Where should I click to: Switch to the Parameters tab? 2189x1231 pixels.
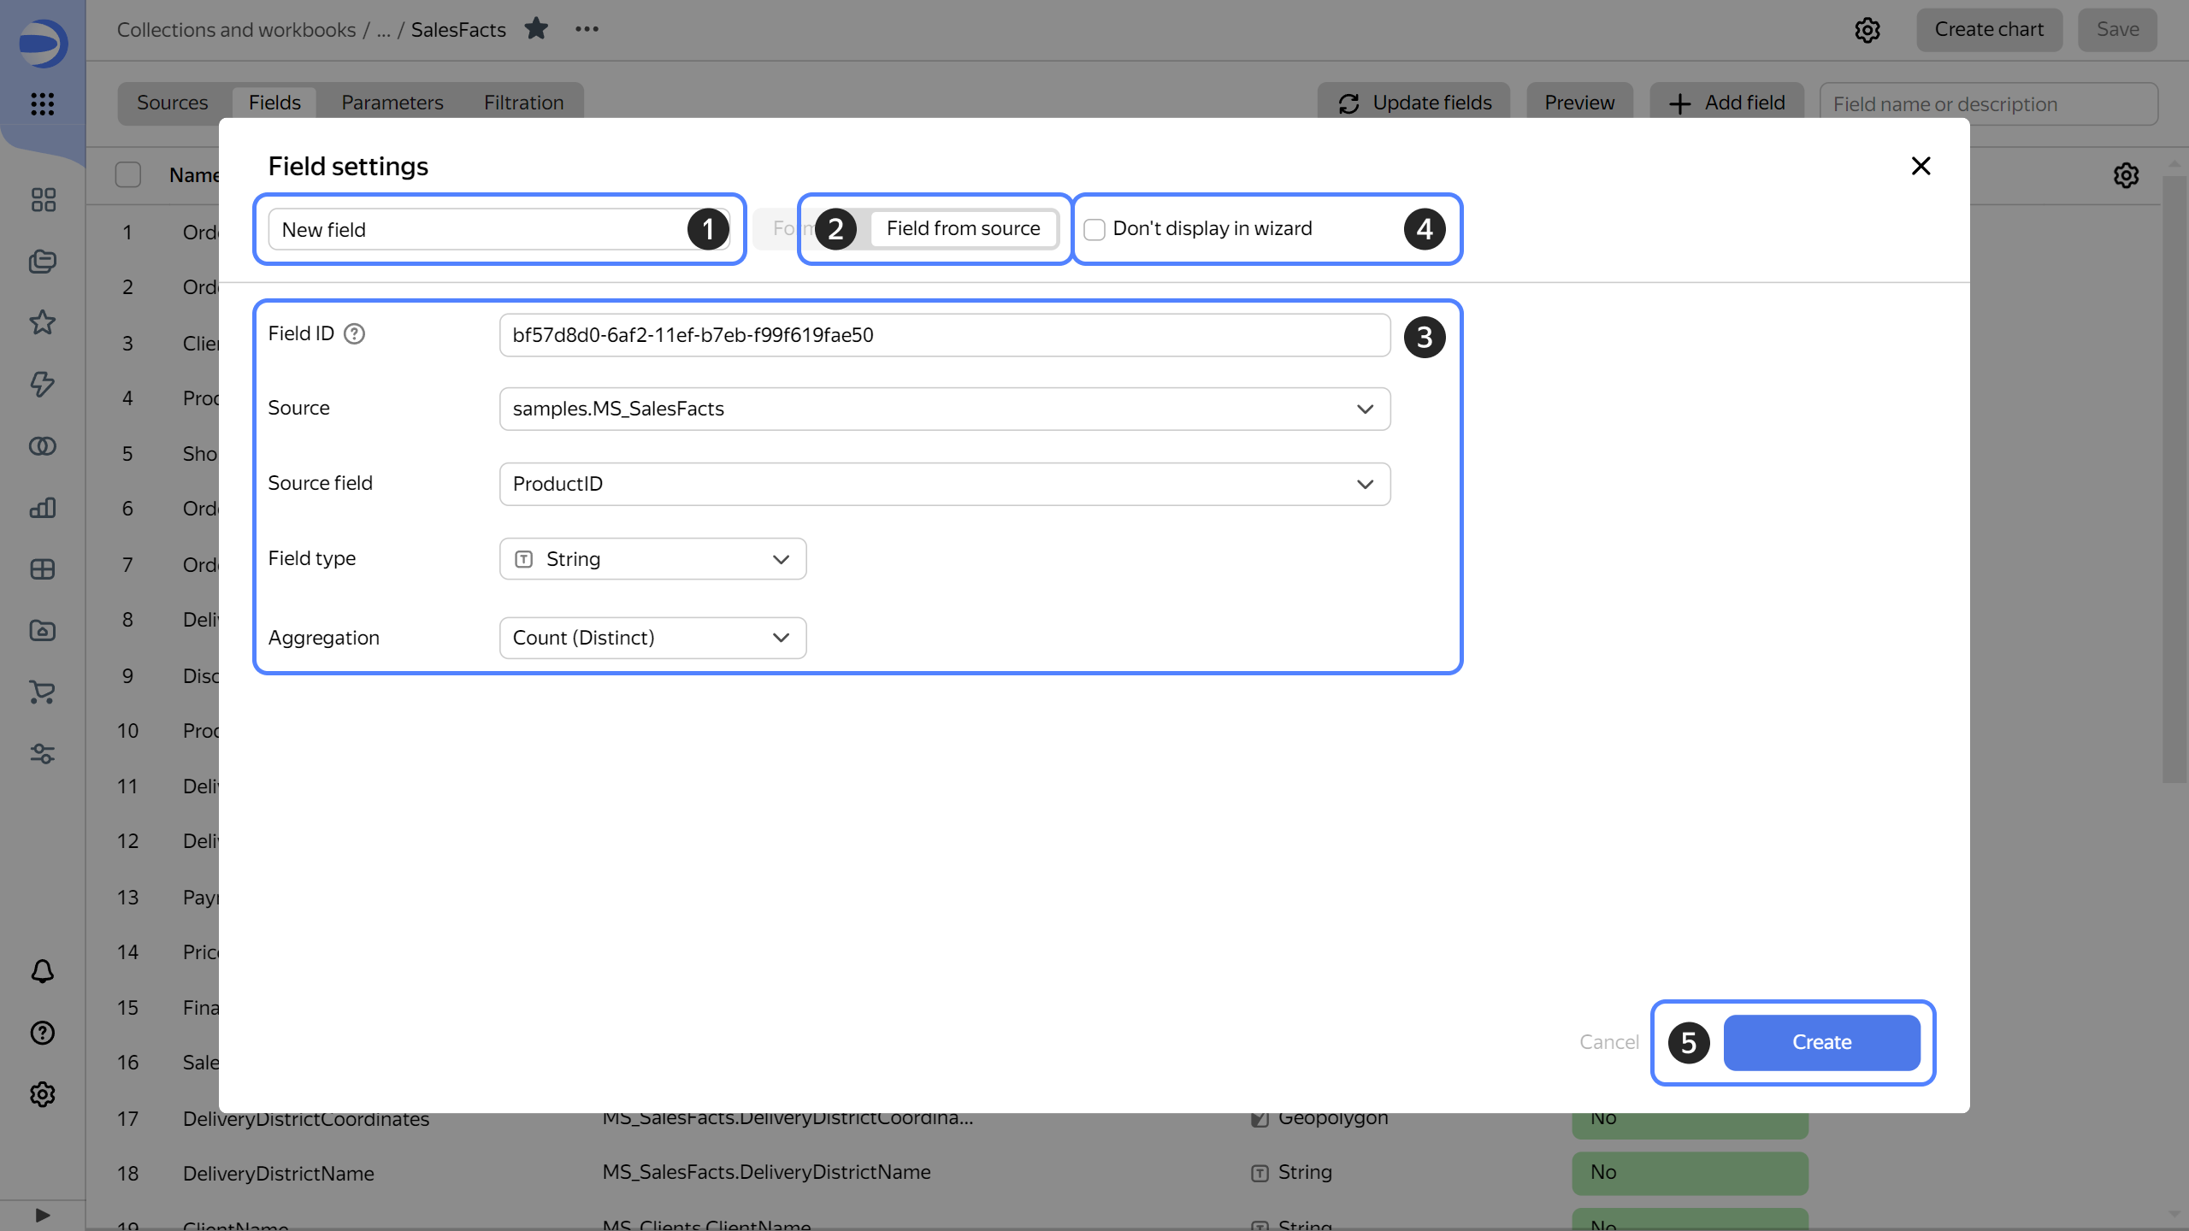pos(392,102)
